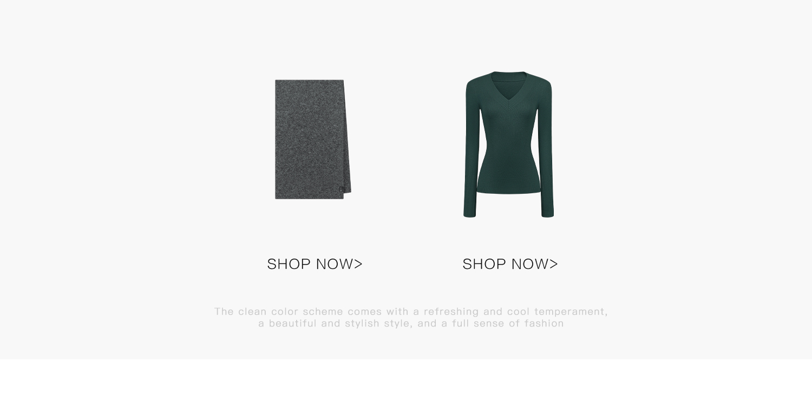Click the 'clean color scheme' description line
The image size is (812, 394).
[x=411, y=312]
